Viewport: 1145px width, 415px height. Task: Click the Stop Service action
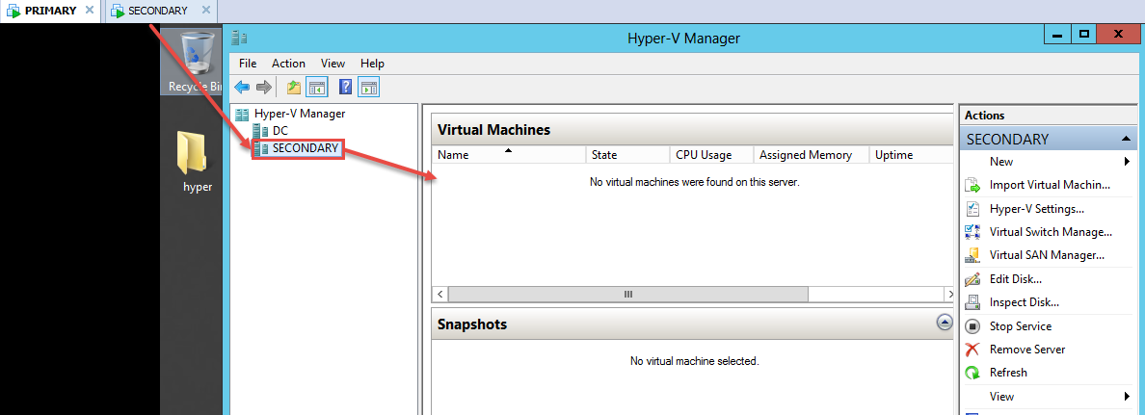[x=1020, y=326]
